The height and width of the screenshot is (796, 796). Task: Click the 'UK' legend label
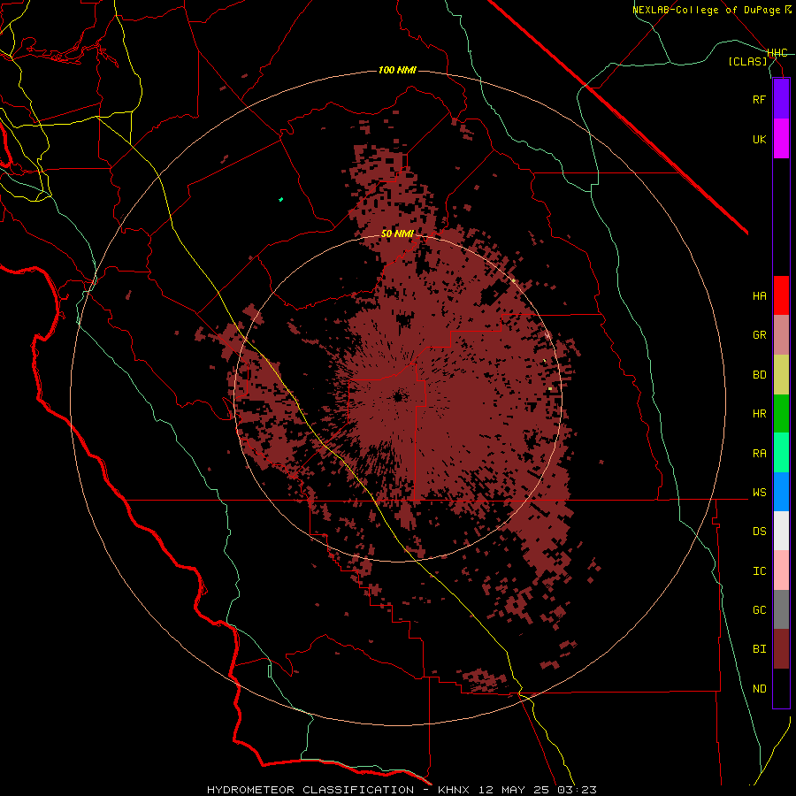(x=759, y=139)
